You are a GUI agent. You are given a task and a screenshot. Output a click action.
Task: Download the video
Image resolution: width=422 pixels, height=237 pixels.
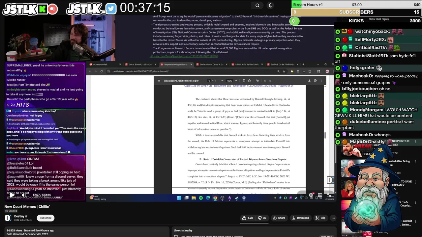click(x=300, y=218)
